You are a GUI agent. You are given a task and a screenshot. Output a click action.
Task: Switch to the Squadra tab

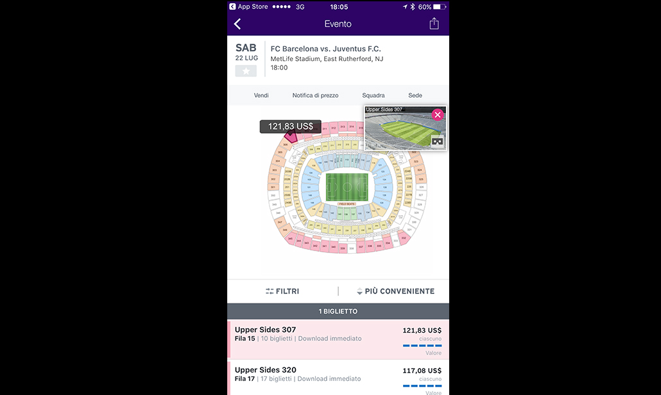pyautogui.click(x=373, y=94)
